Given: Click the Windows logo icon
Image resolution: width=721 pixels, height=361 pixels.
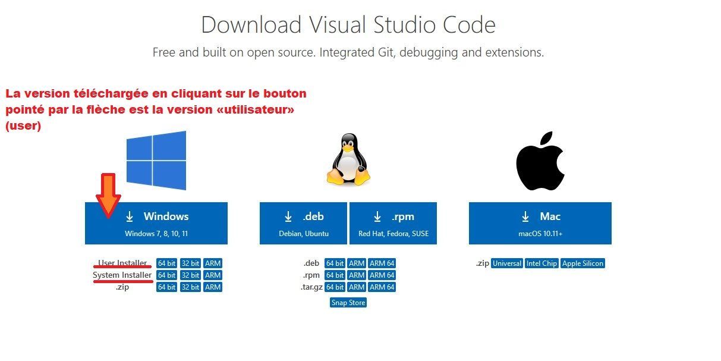Looking at the screenshot, I should coord(156,161).
